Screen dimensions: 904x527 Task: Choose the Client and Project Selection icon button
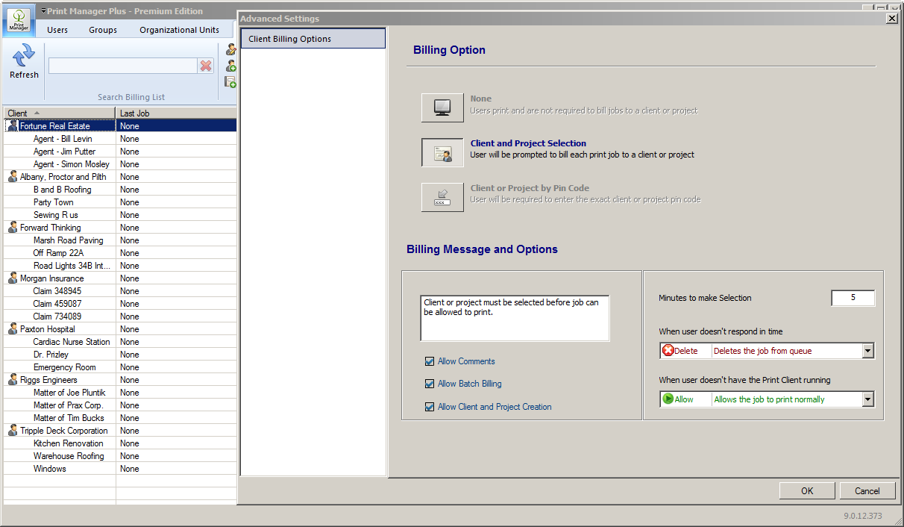442,152
